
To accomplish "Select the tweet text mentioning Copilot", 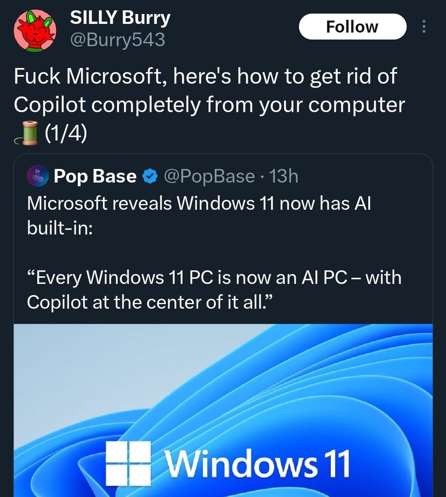I will (149, 104).
